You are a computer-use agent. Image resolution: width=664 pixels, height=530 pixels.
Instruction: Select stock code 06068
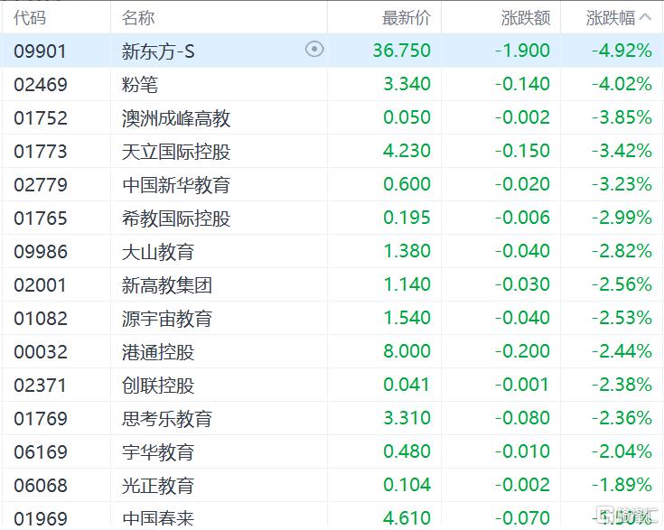coord(41,486)
